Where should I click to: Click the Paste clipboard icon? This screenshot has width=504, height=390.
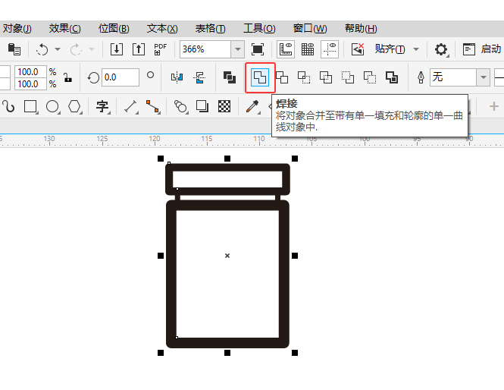click(x=14, y=49)
